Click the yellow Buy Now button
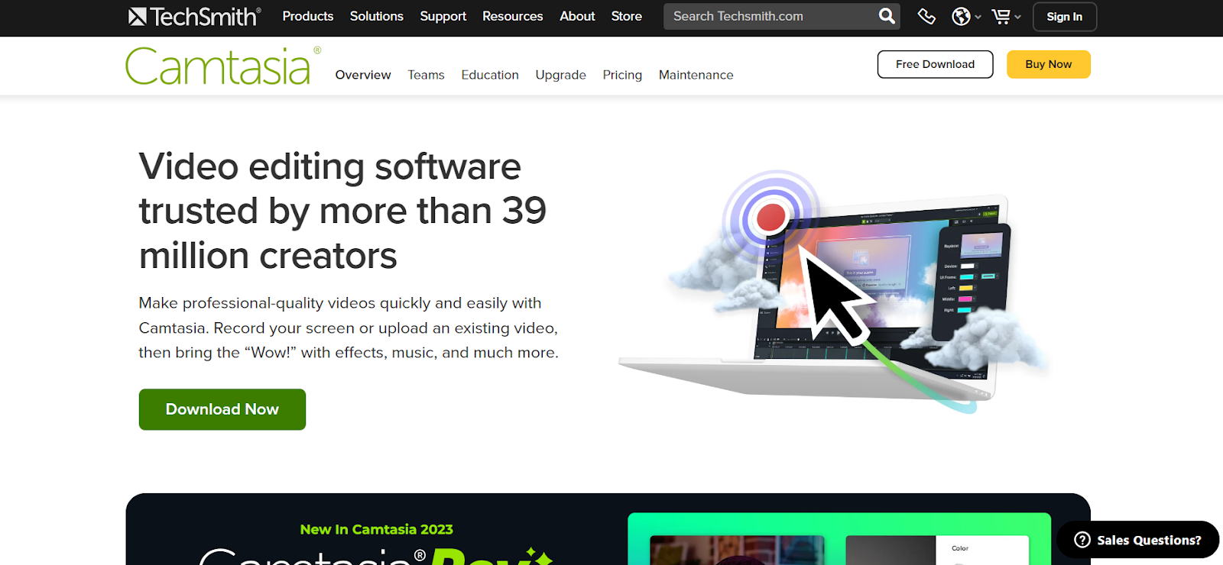Viewport: 1223px width, 565px height. (x=1049, y=64)
